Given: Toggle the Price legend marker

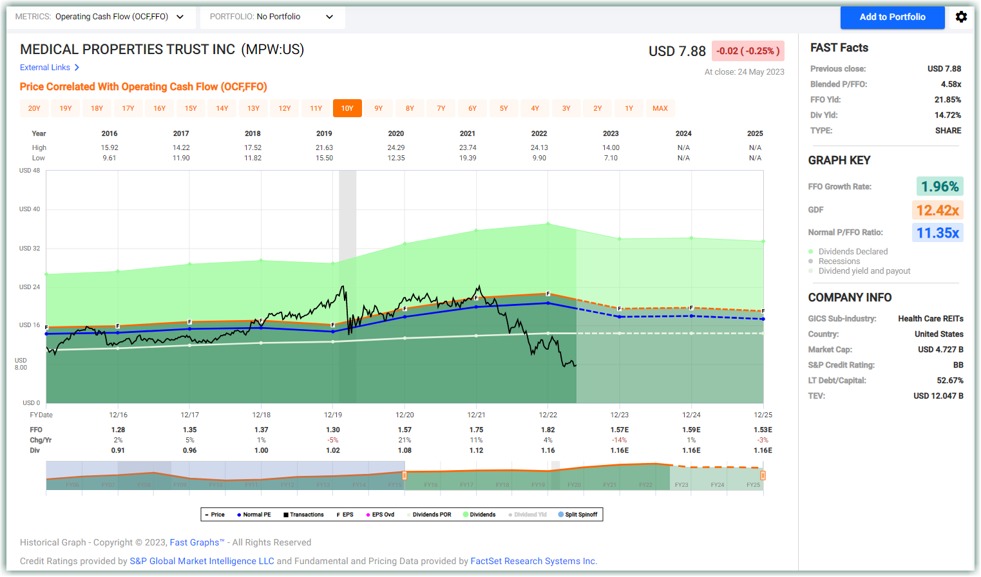Looking at the screenshot, I should 207,515.
